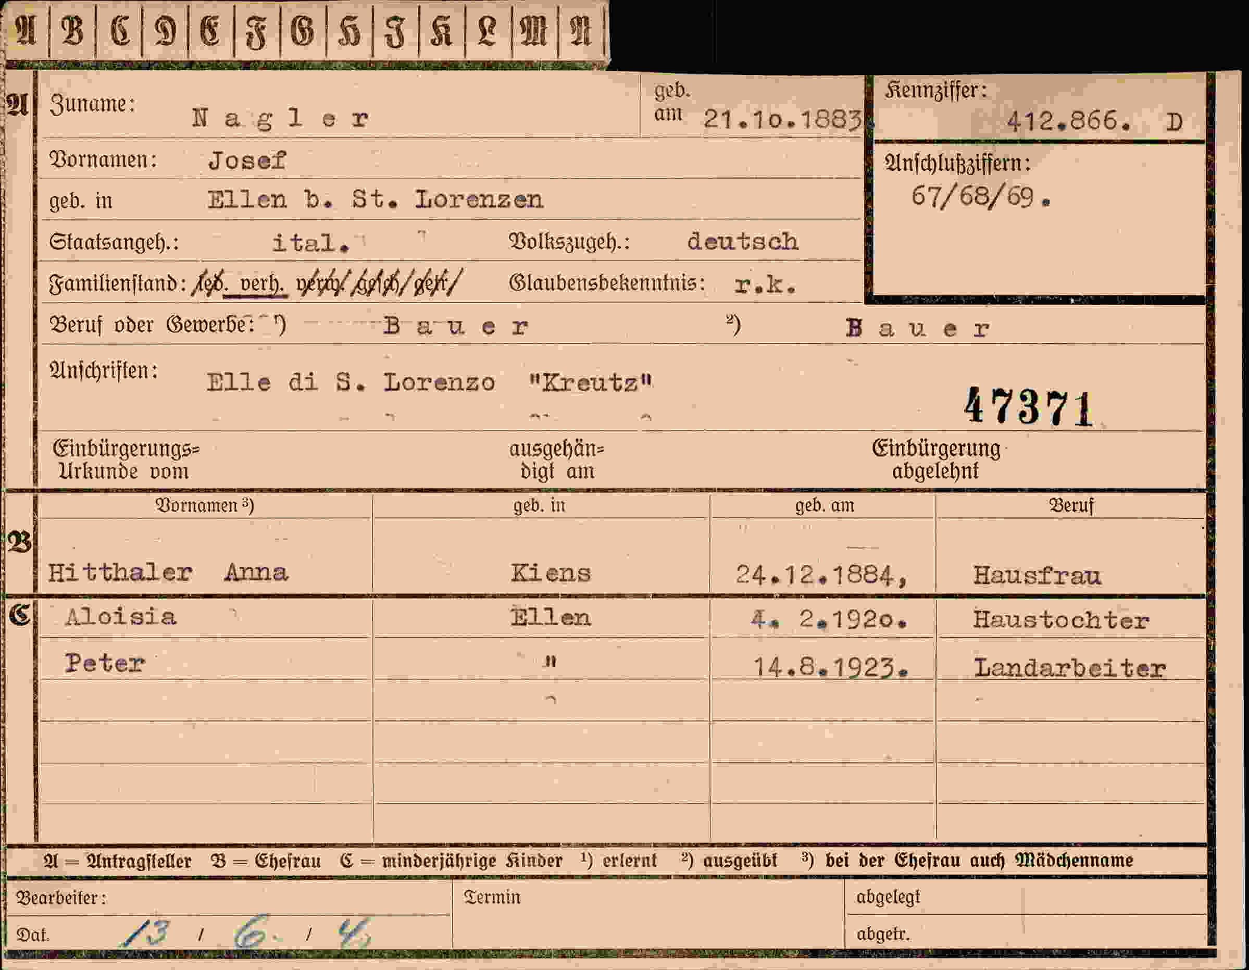Click the 'Einbürgerungs-Urkunde vom' label
1249x970 pixels.
126,461
